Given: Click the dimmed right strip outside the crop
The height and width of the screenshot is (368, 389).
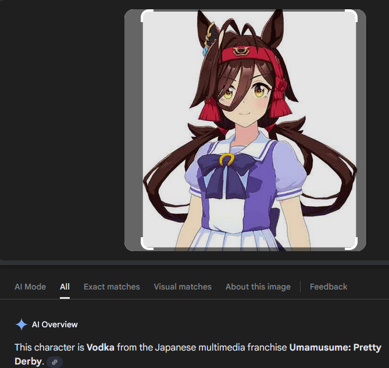Looking at the screenshot, I should 362,130.
